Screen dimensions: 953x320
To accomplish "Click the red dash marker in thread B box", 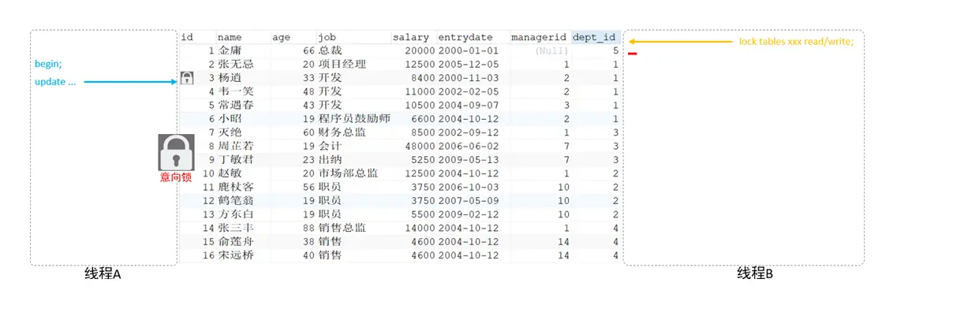I will pyautogui.click(x=633, y=54).
